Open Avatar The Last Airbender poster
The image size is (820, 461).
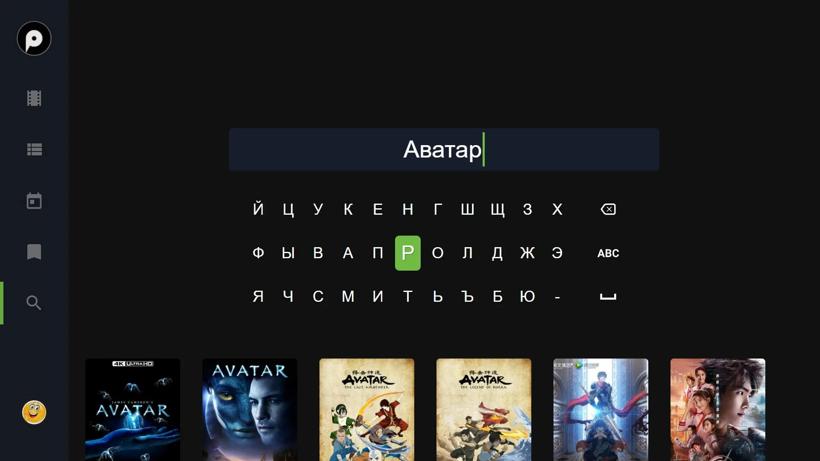click(x=367, y=410)
